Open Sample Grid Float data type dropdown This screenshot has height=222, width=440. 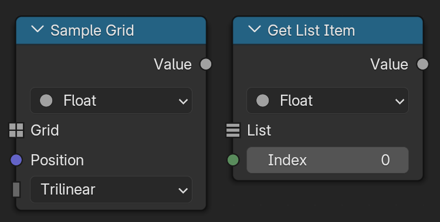pyautogui.click(x=111, y=100)
